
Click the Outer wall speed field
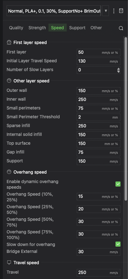[99, 91]
